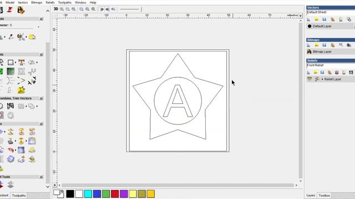The image size is (355, 199).
Task: Toggle Default Layer black colour dot
Action: (x=310, y=26)
